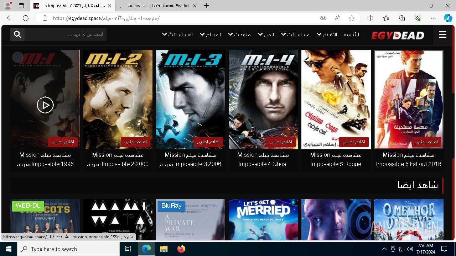Close the Mission Impossible 7 tab
This screenshot has width=456, height=256.
109,6
